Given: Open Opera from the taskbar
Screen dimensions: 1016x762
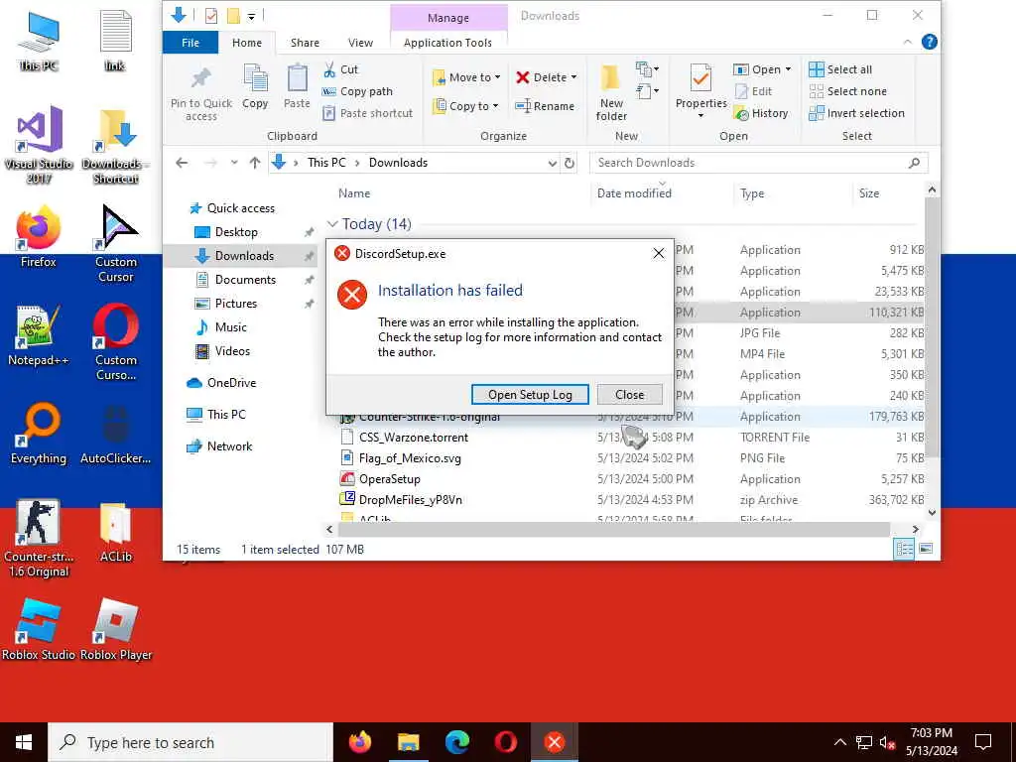Looking at the screenshot, I should pos(505,742).
